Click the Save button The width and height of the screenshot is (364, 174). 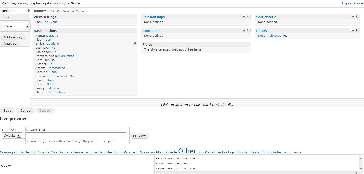coord(7,110)
